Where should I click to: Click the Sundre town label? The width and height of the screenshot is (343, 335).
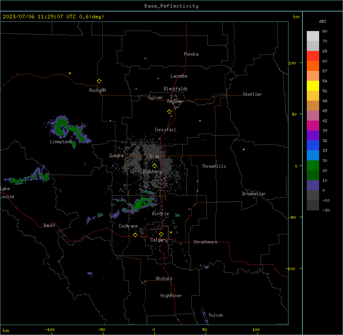click(116, 156)
